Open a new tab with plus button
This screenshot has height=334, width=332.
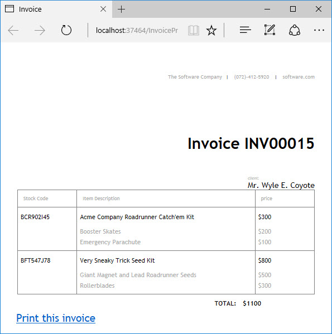(121, 9)
